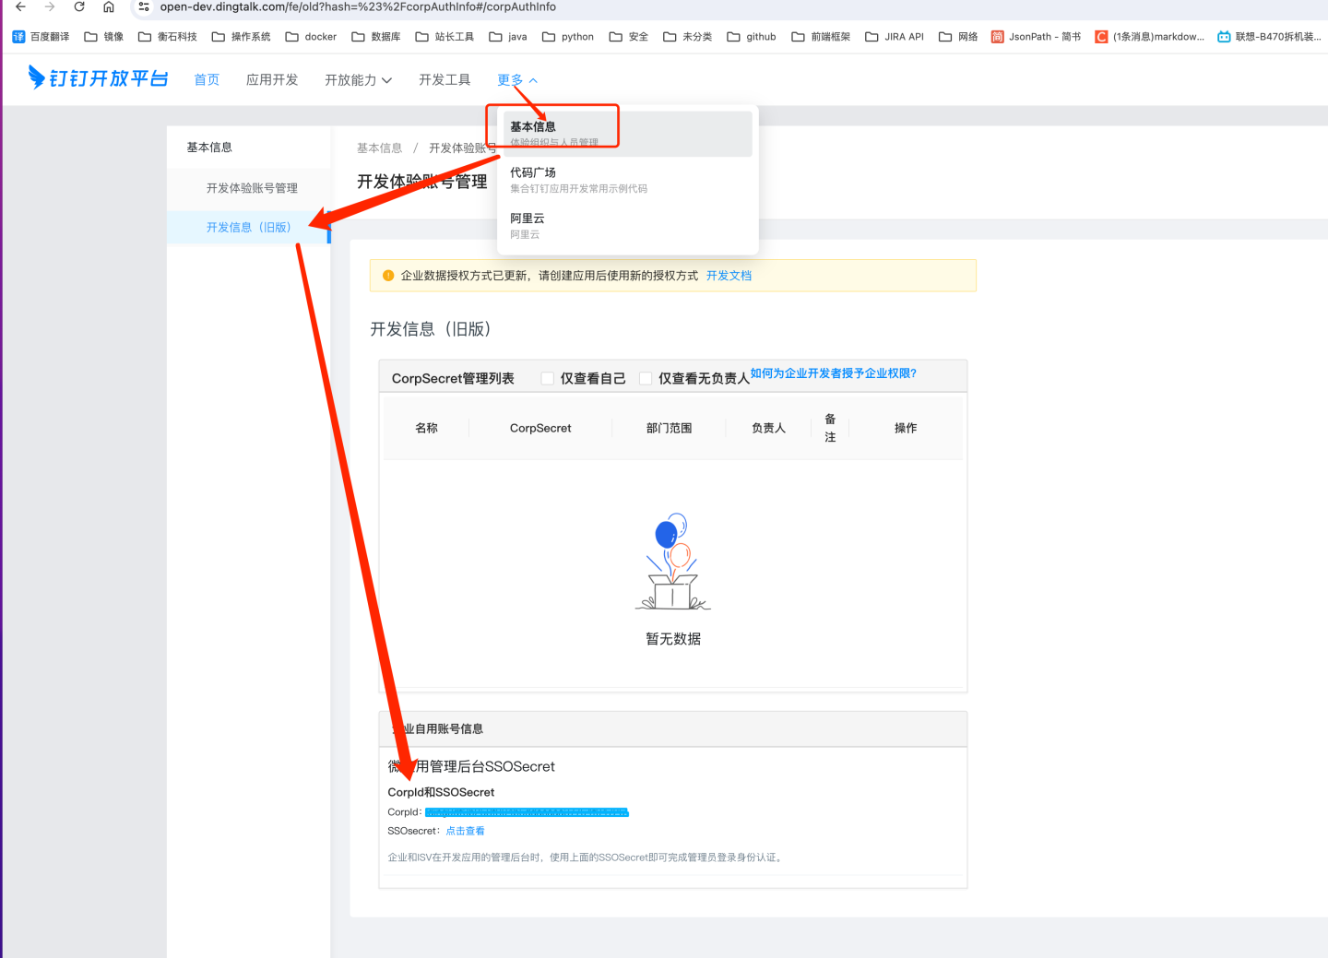Click the 名称 column header
The image size is (1328, 958).
tap(426, 428)
